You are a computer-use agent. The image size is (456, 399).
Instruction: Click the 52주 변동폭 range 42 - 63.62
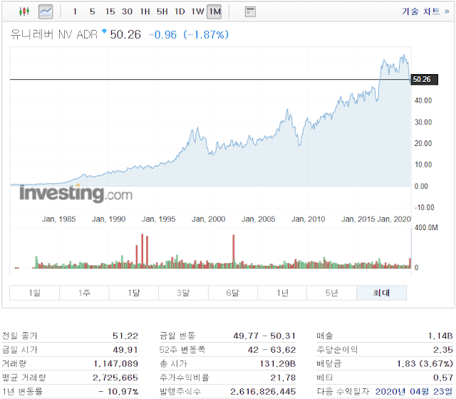coord(271,350)
